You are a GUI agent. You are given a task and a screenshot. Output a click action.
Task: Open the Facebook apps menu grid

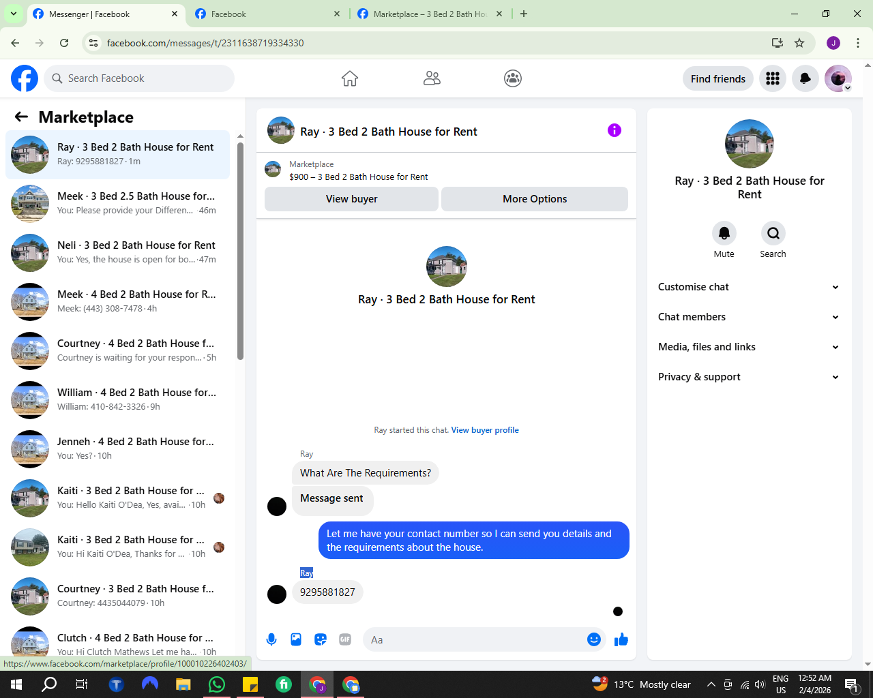(773, 78)
